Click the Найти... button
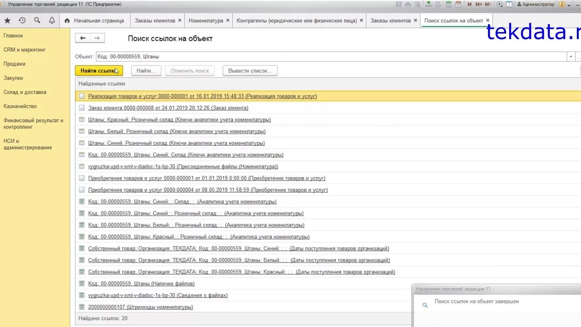The image size is (581, 327). click(x=146, y=71)
